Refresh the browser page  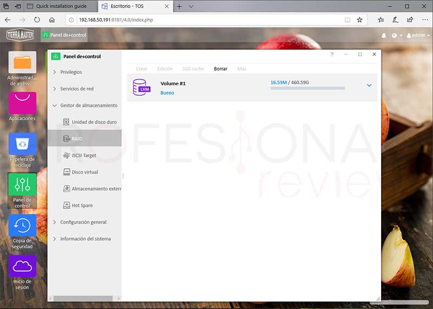pos(37,20)
